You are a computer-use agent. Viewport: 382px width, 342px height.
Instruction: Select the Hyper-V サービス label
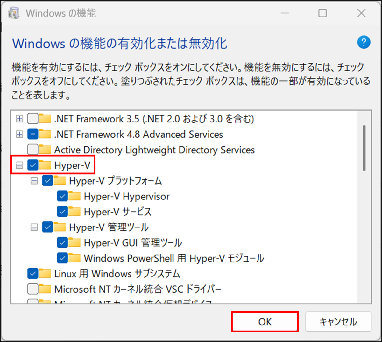(117, 212)
